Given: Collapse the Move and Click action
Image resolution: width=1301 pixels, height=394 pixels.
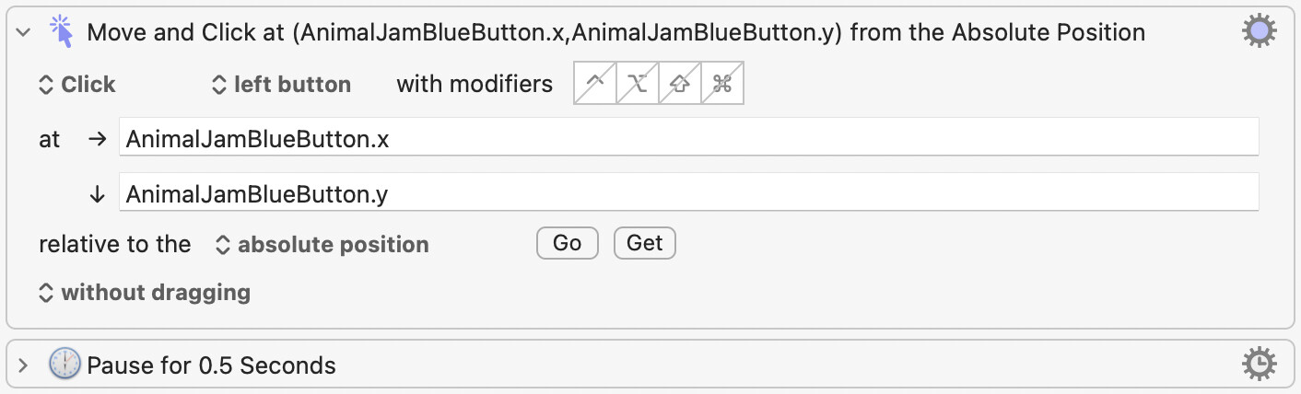Looking at the screenshot, I should pos(24,32).
